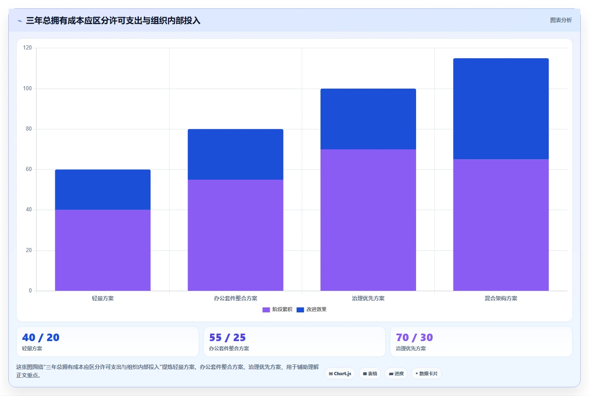Click the blue segment of the 混合架构方案 bar

[501, 109]
